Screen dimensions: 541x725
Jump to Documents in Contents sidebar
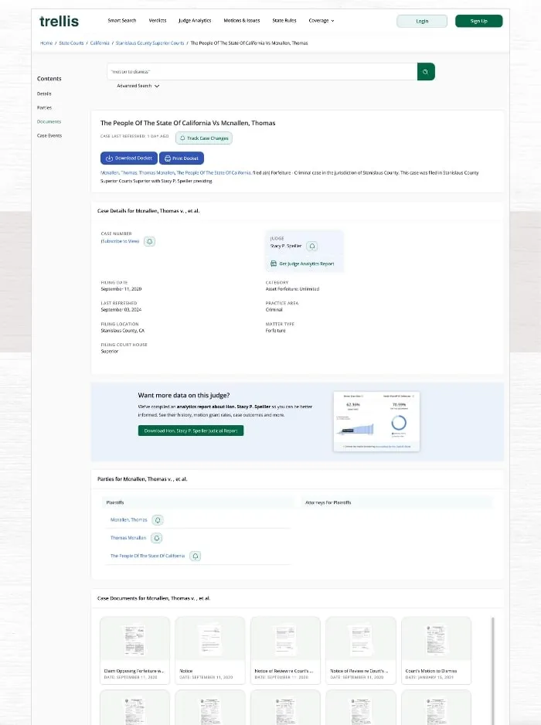tap(49, 121)
